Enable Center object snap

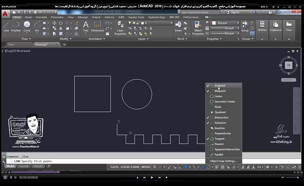coord(223,96)
